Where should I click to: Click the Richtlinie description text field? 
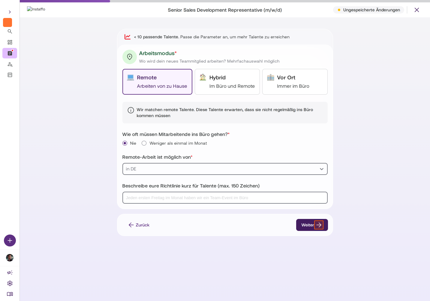[x=225, y=198]
